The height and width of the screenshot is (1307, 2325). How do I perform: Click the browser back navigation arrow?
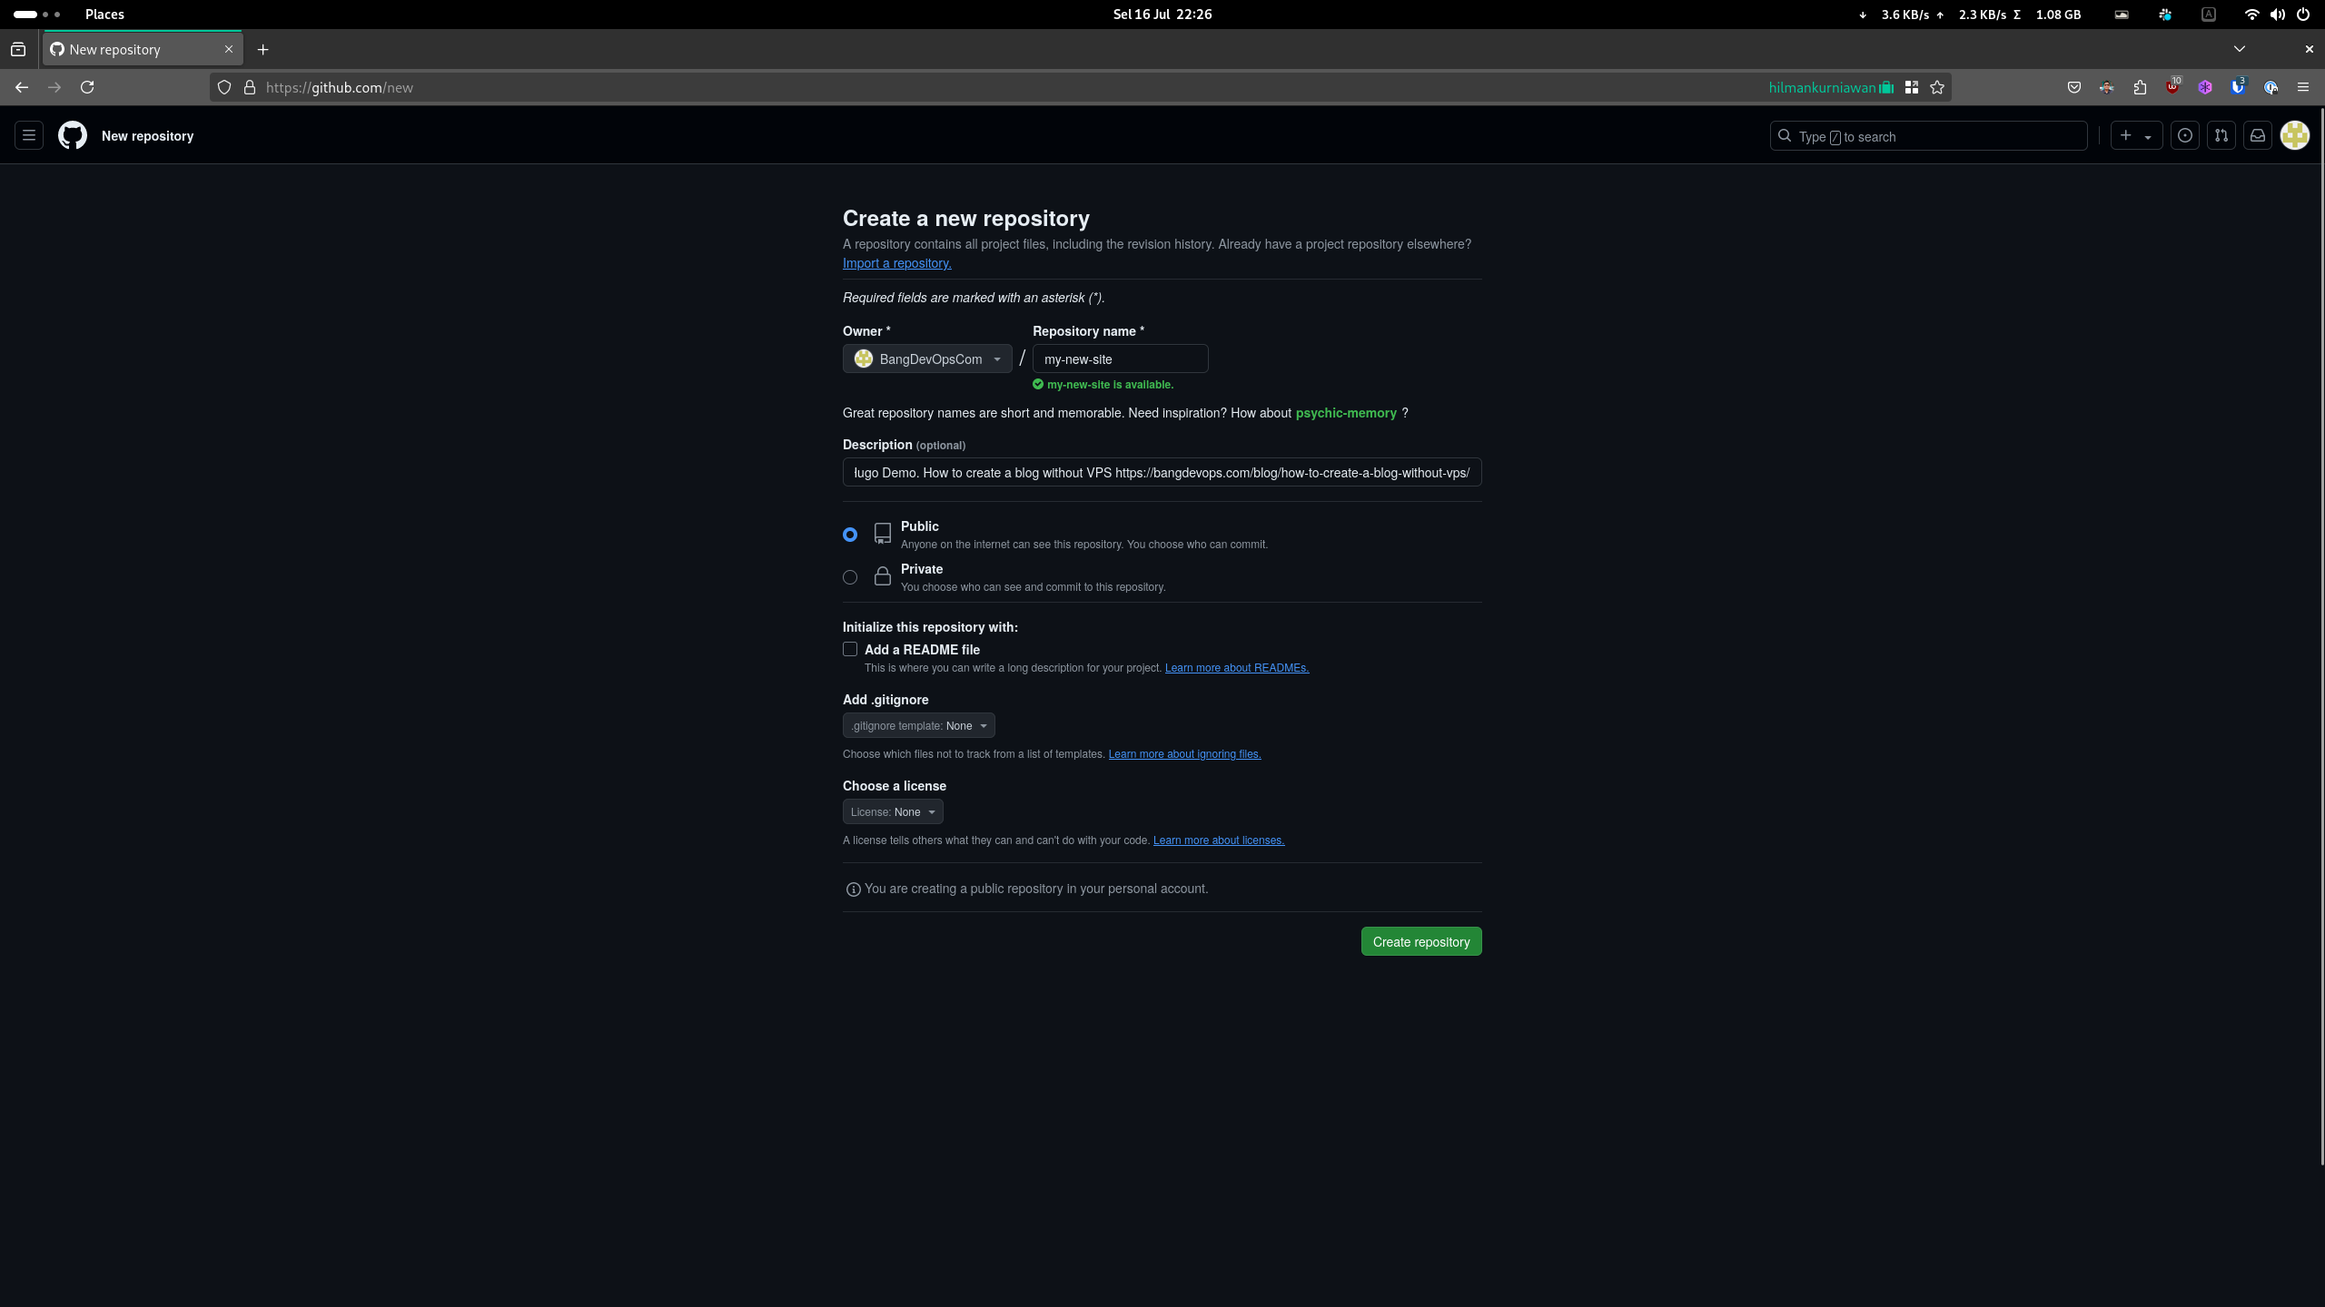[21, 86]
